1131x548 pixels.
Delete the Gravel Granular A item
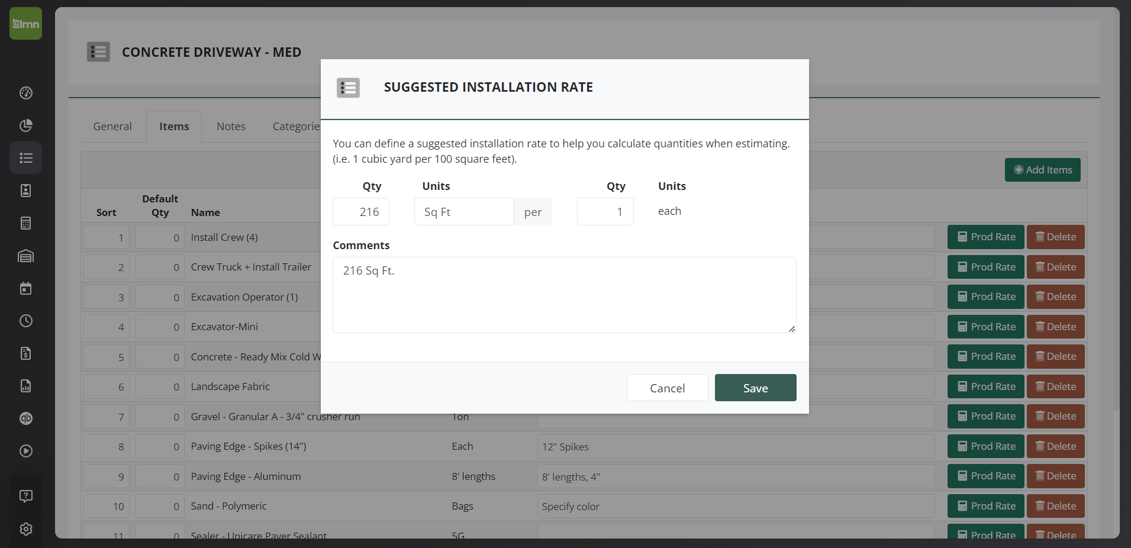(1055, 416)
